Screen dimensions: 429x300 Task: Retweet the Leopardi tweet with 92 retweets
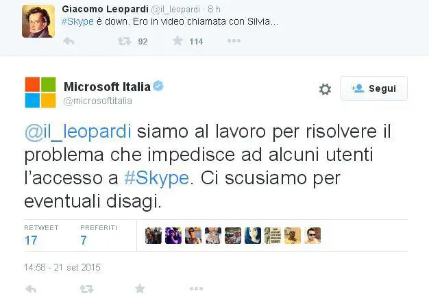coord(124,41)
